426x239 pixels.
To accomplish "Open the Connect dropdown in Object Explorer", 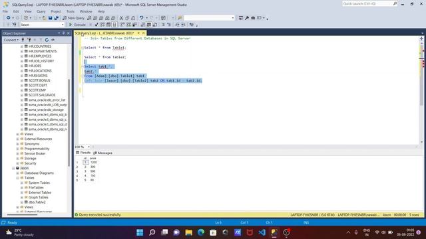I will point(11,40).
